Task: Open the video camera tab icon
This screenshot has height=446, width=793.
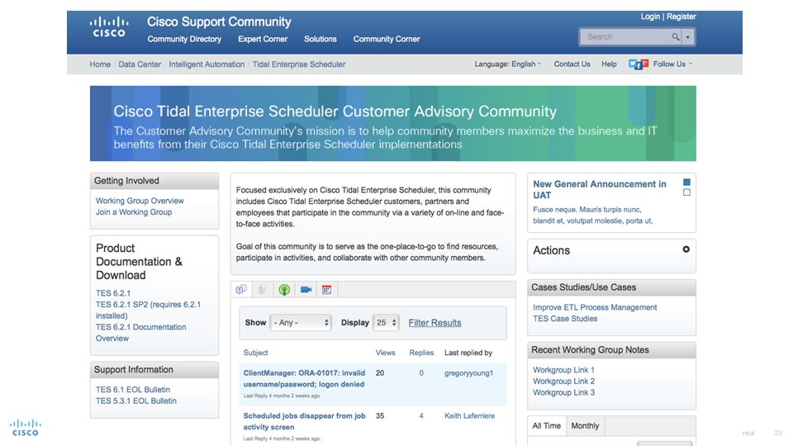Action: (306, 290)
